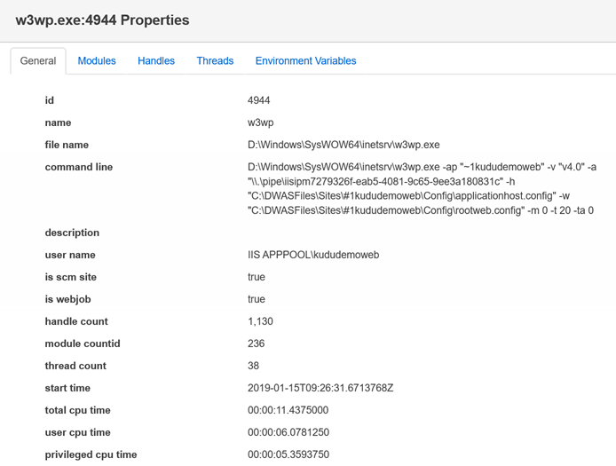Select the General tab
616x466 pixels.
coord(38,61)
